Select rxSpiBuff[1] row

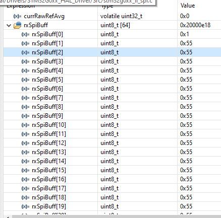point(112,43)
